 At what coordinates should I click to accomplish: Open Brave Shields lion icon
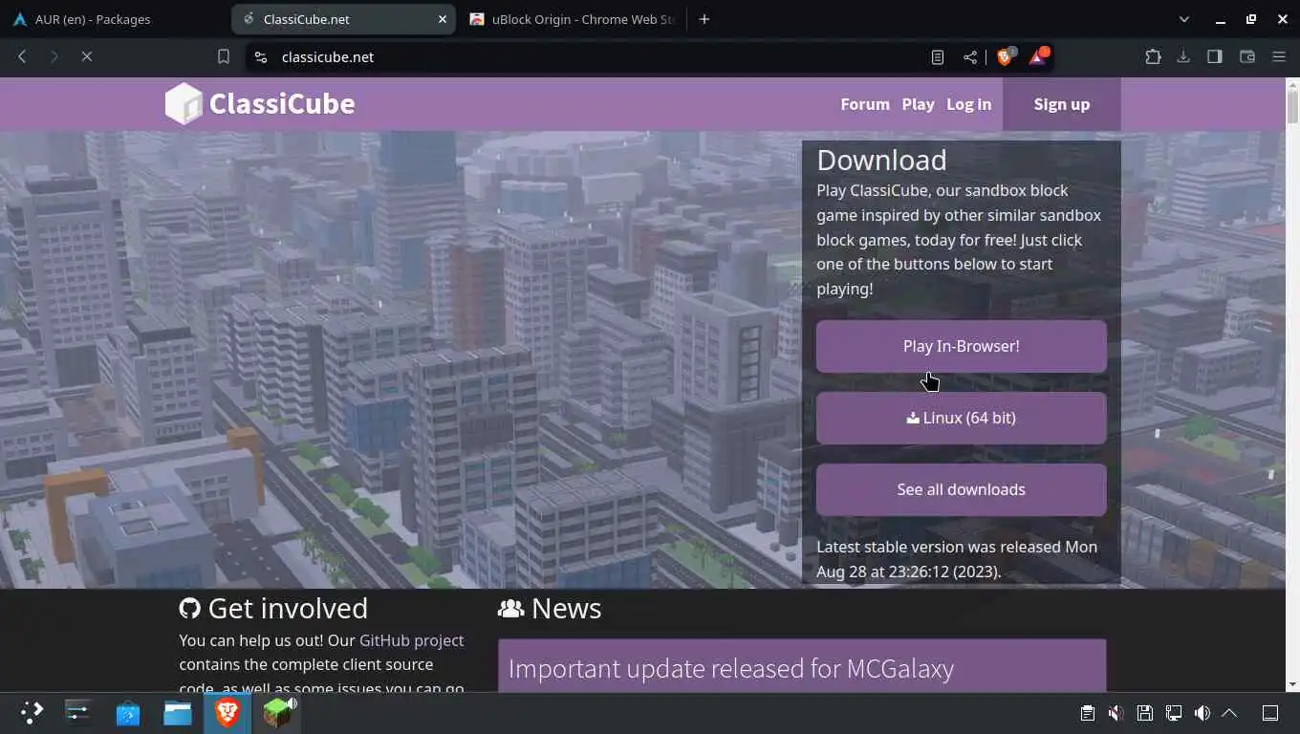tap(1005, 56)
